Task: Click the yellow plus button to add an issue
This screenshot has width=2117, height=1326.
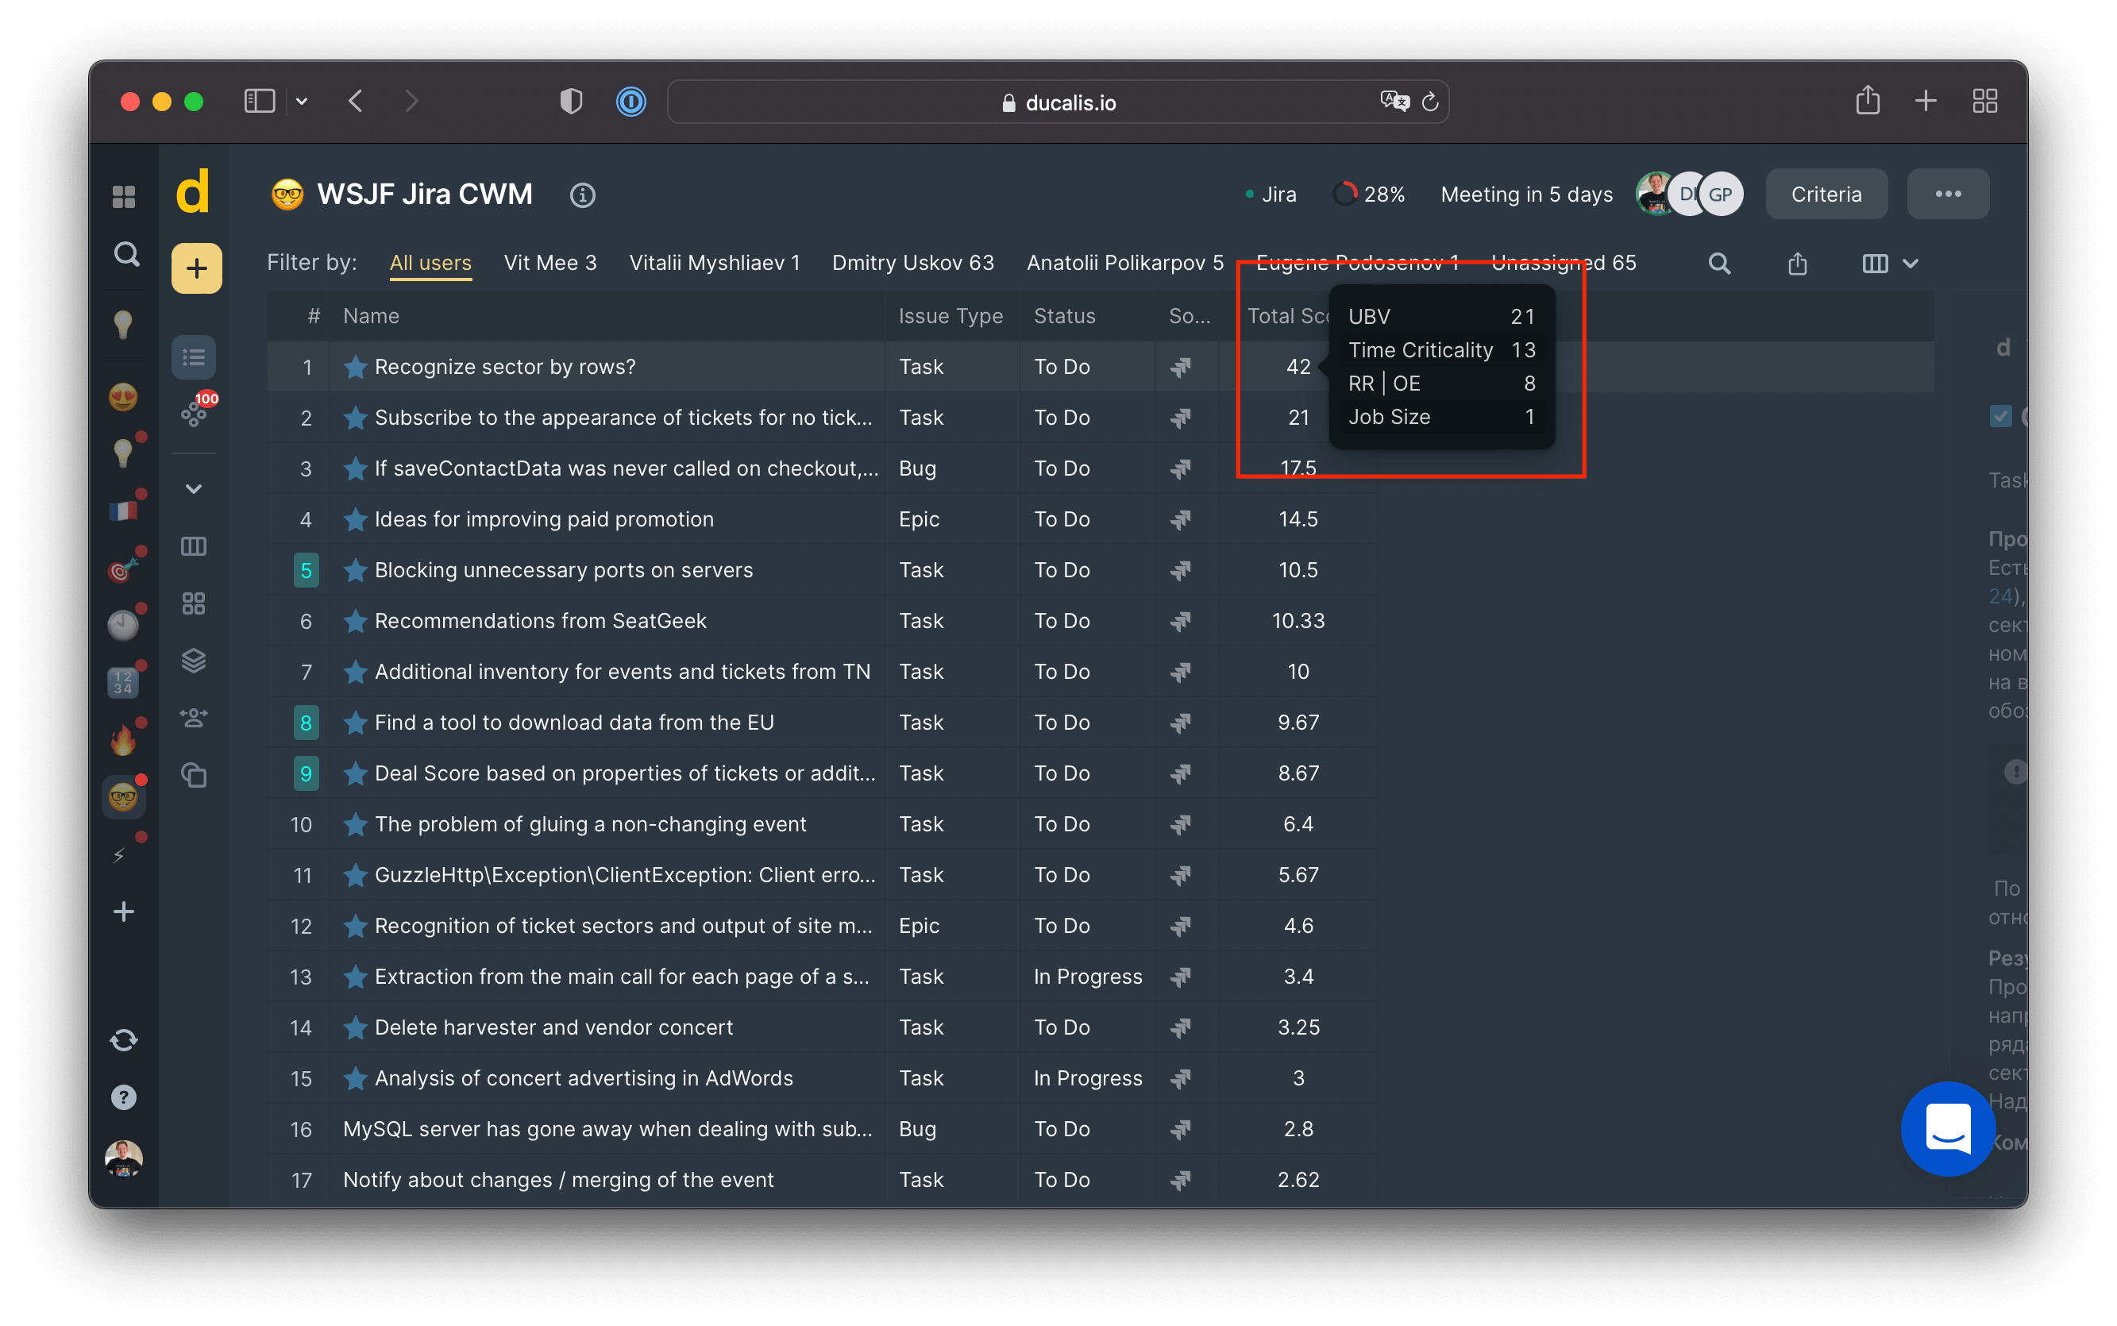Action: [195, 268]
